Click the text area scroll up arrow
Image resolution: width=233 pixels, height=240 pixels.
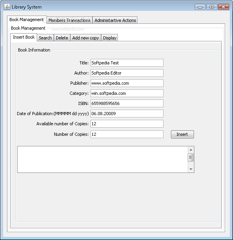click(x=191, y=150)
